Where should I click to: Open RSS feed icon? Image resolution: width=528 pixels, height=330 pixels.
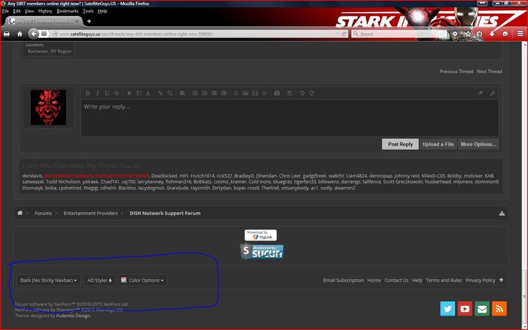click(x=499, y=309)
